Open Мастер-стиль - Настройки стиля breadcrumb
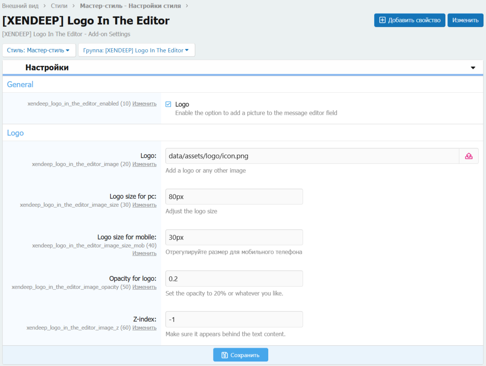Viewport: 486px width, 366px height. coord(130,6)
